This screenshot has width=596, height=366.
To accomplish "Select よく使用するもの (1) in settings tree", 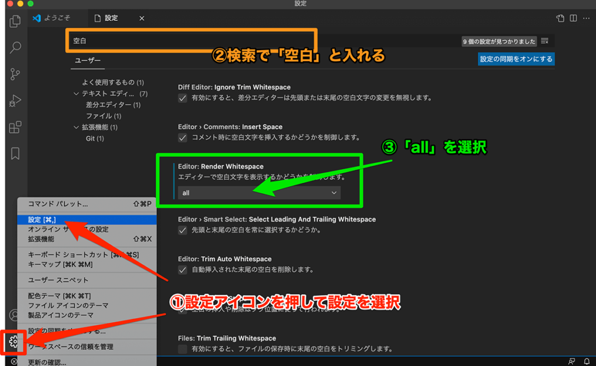I will (x=113, y=83).
